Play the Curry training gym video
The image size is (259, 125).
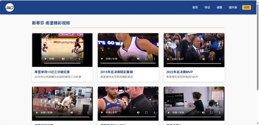tap(37, 113)
